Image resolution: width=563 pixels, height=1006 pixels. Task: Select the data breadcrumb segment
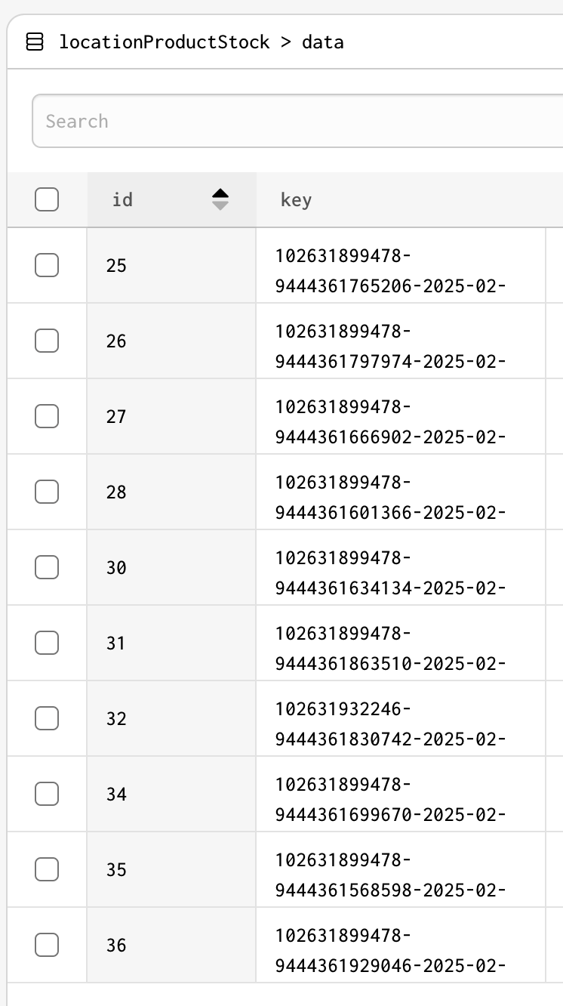click(323, 42)
